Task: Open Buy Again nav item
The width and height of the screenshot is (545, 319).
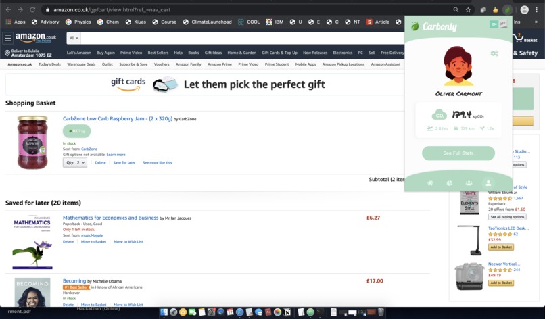Action: click(x=105, y=53)
